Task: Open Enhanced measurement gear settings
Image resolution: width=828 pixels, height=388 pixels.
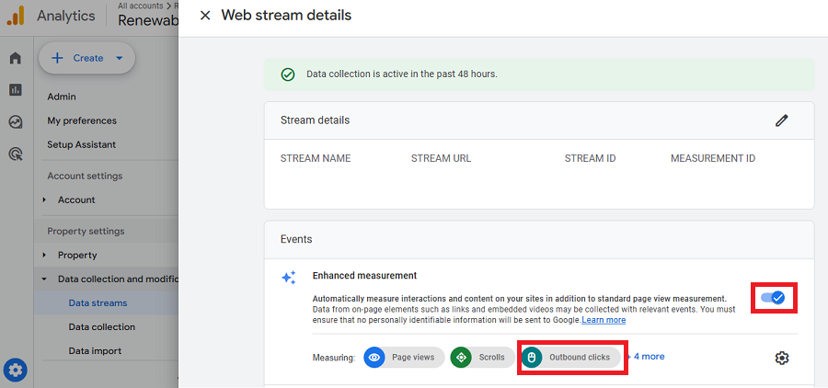Action: tap(781, 358)
